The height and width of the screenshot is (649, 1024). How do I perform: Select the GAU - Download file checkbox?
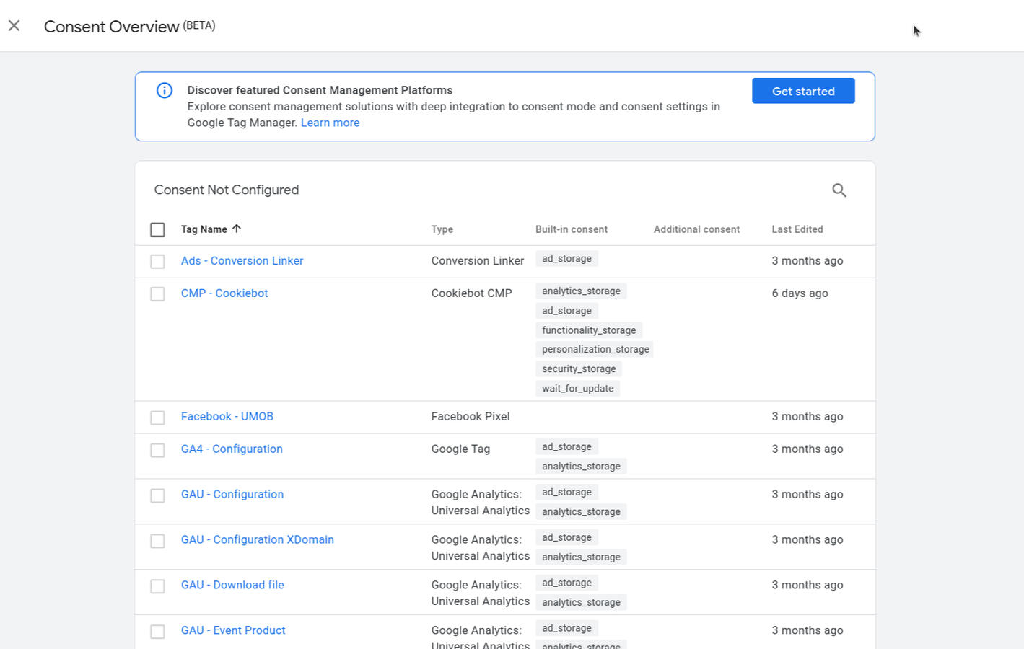pos(157,586)
